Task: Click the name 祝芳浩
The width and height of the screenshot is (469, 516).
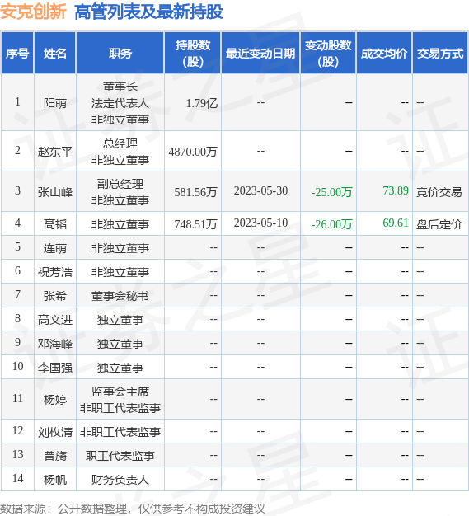Action: click(x=55, y=272)
